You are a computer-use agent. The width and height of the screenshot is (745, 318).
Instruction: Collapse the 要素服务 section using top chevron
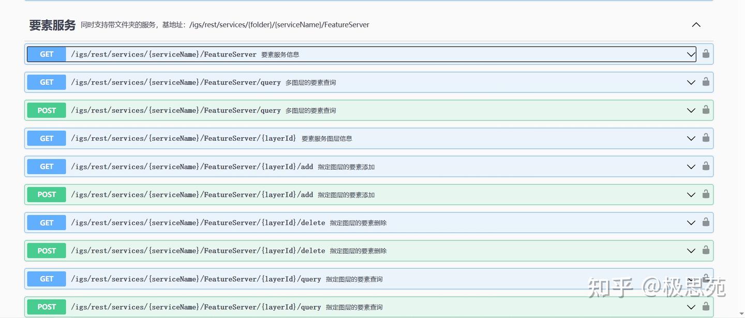click(696, 24)
